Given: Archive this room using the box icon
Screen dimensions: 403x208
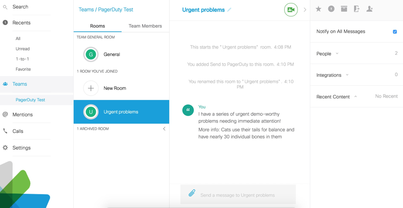Looking at the screenshot, I should point(344,9).
